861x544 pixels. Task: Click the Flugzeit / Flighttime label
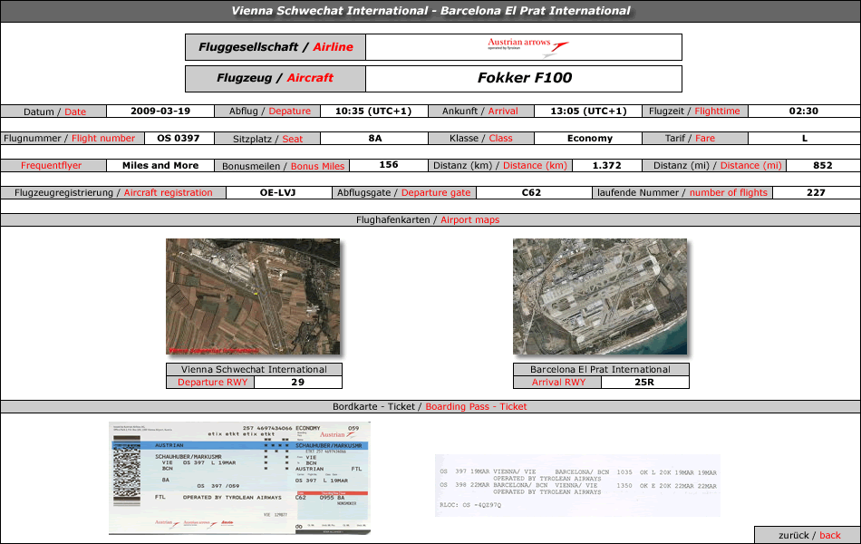(695, 111)
